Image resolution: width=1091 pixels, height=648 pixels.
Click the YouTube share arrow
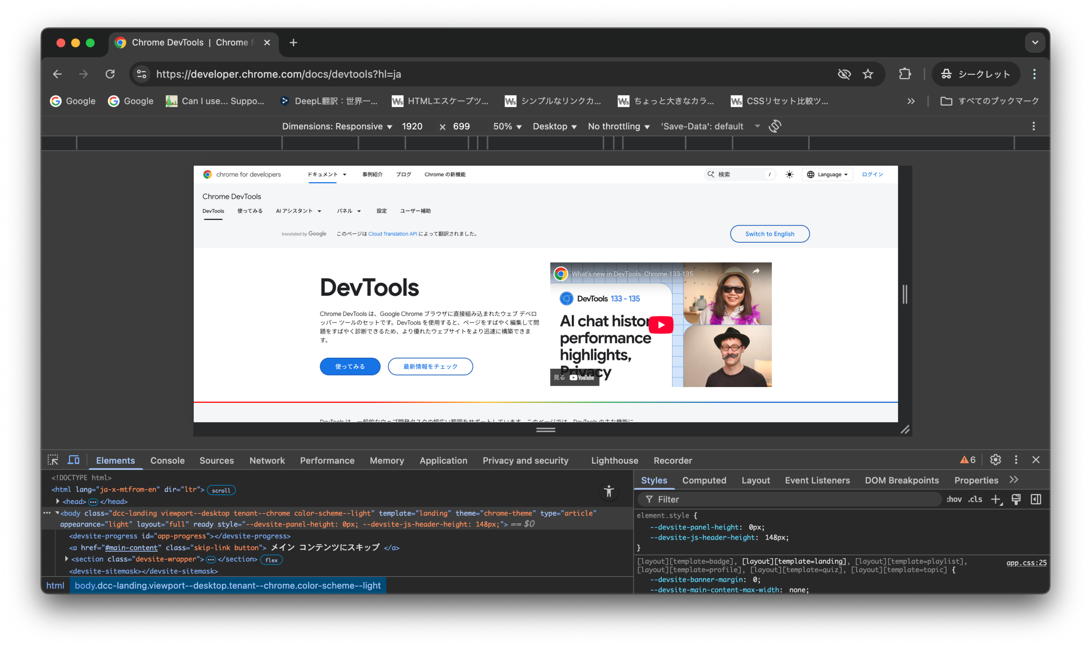(x=756, y=272)
